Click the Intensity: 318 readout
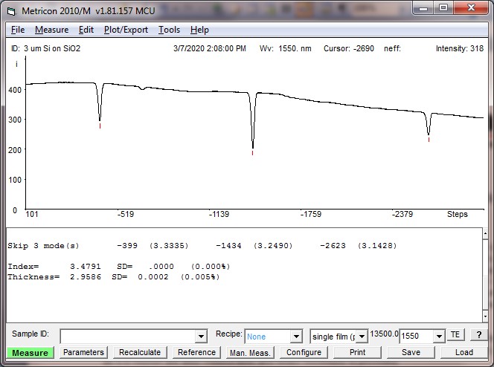This screenshot has height=367, width=494. click(x=460, y=48)
